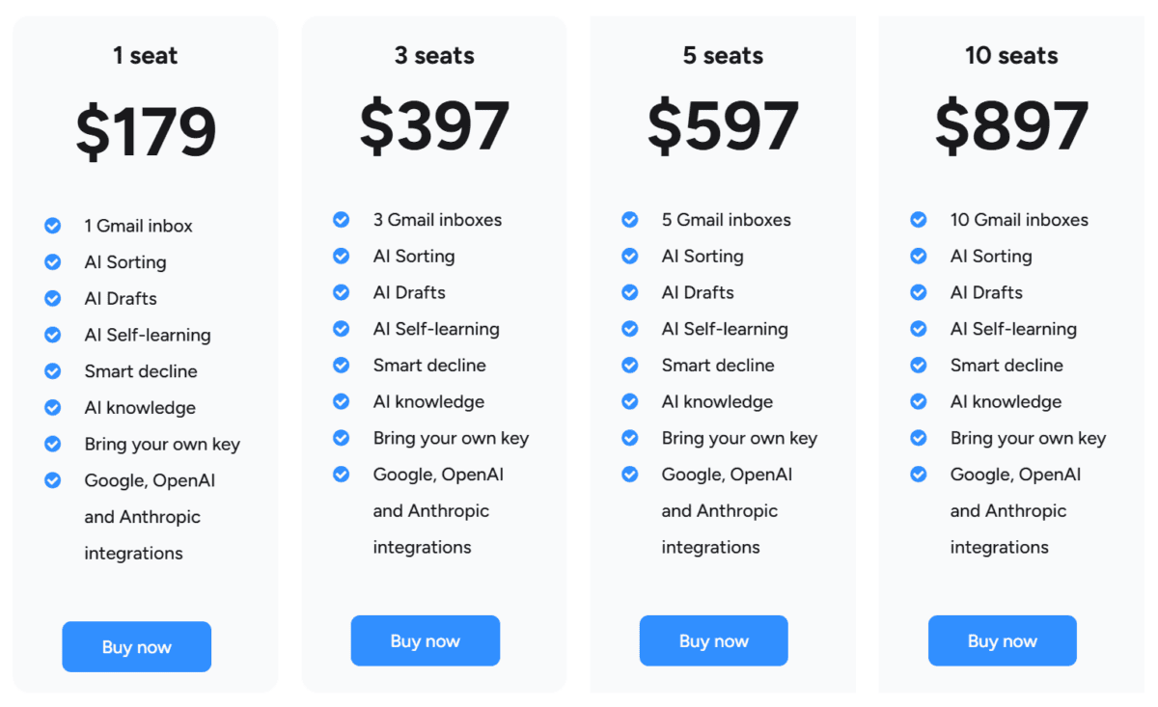
Task: Click Buy now for the 3 seats plan
Action: 425,641
